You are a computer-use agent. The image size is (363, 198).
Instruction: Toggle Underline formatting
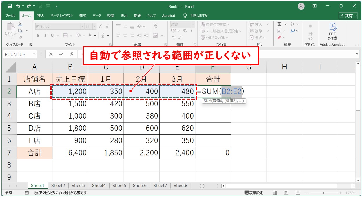(52, 35)
